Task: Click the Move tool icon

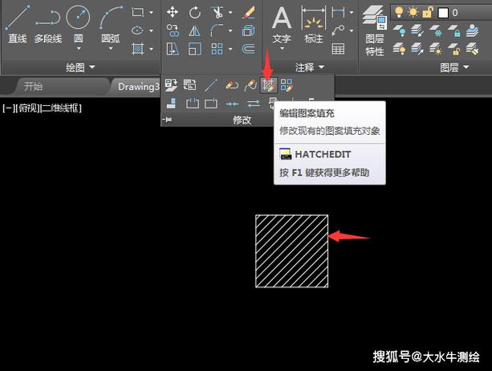Action: pos(173,12)
